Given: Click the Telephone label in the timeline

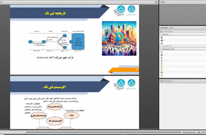Looking at the screenshot, I should click(x=41, y=45).
